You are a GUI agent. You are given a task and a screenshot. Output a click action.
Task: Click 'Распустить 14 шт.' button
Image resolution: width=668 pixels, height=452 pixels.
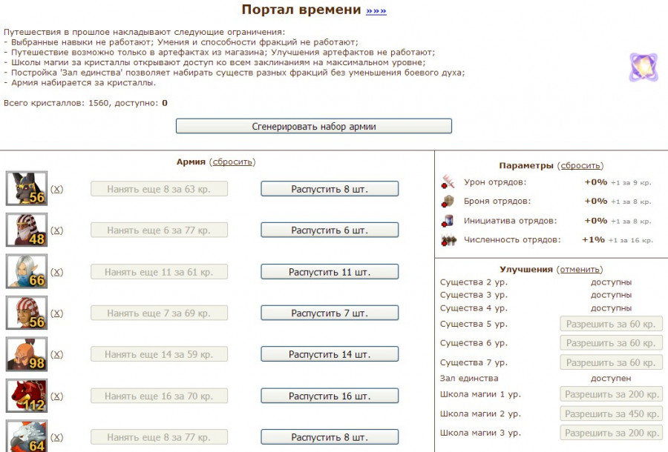(x=330, y=354)
